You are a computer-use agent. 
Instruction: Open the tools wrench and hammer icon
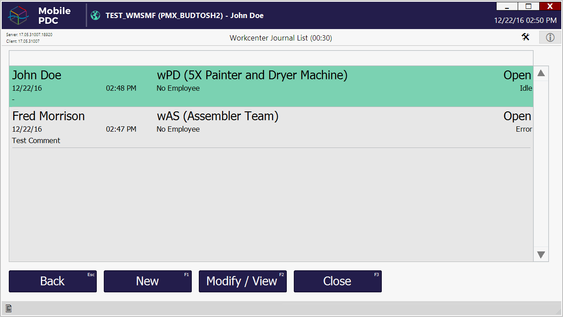tap(526, 37)
